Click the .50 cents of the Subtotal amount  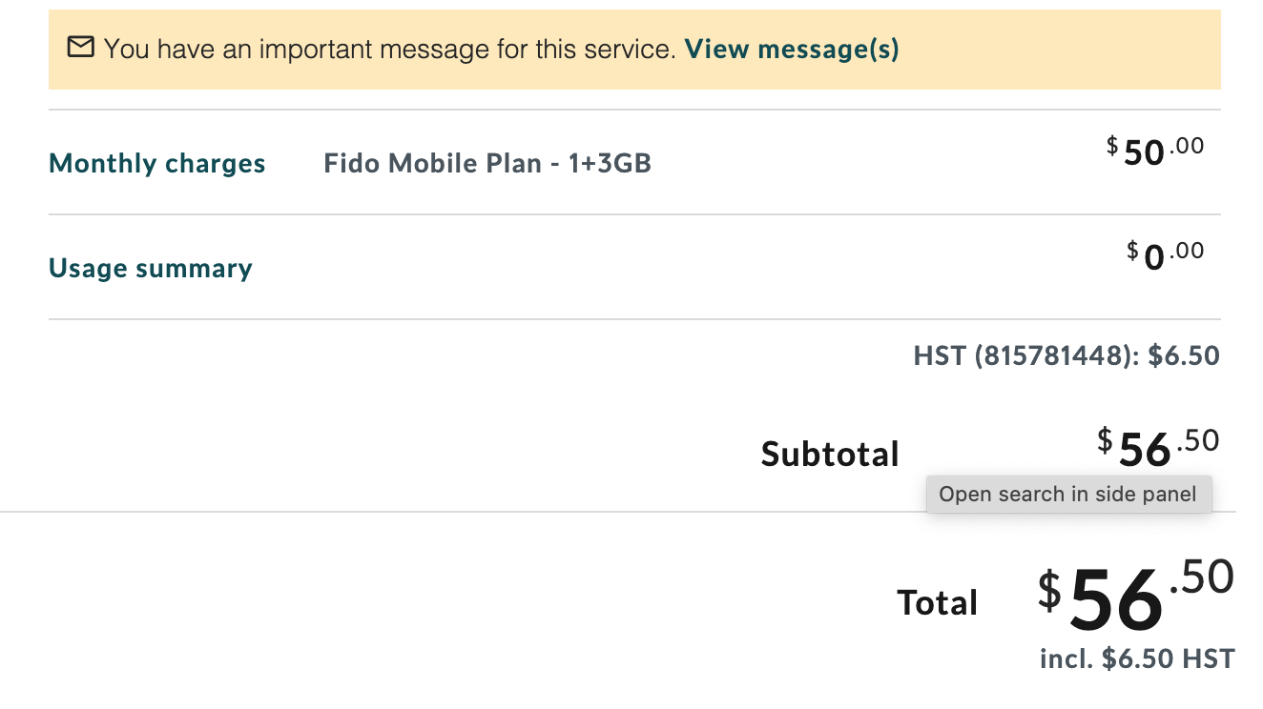1198,440
